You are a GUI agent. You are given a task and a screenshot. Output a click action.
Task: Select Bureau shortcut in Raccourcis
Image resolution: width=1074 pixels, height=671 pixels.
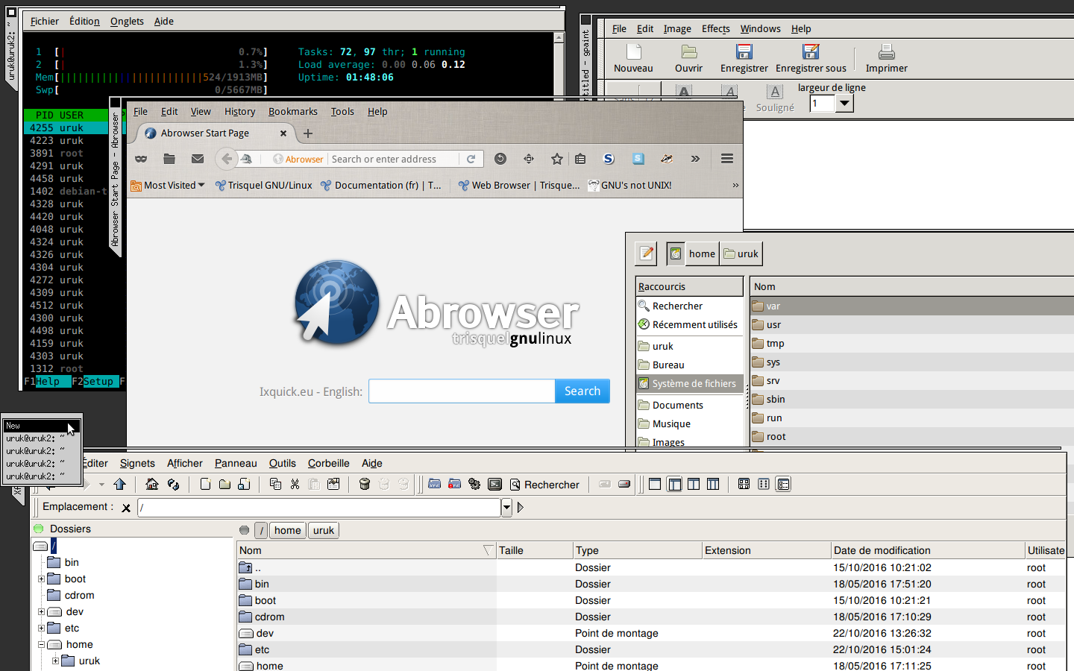tap(690, 365)
